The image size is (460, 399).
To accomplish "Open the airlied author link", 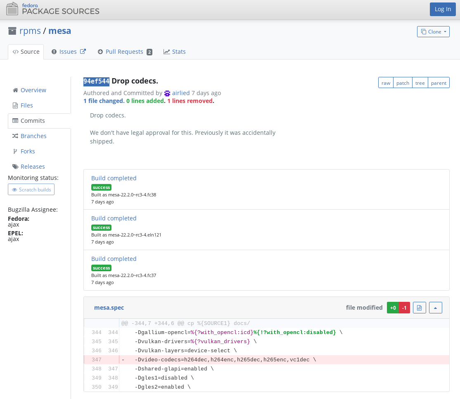I will [181, 93].
